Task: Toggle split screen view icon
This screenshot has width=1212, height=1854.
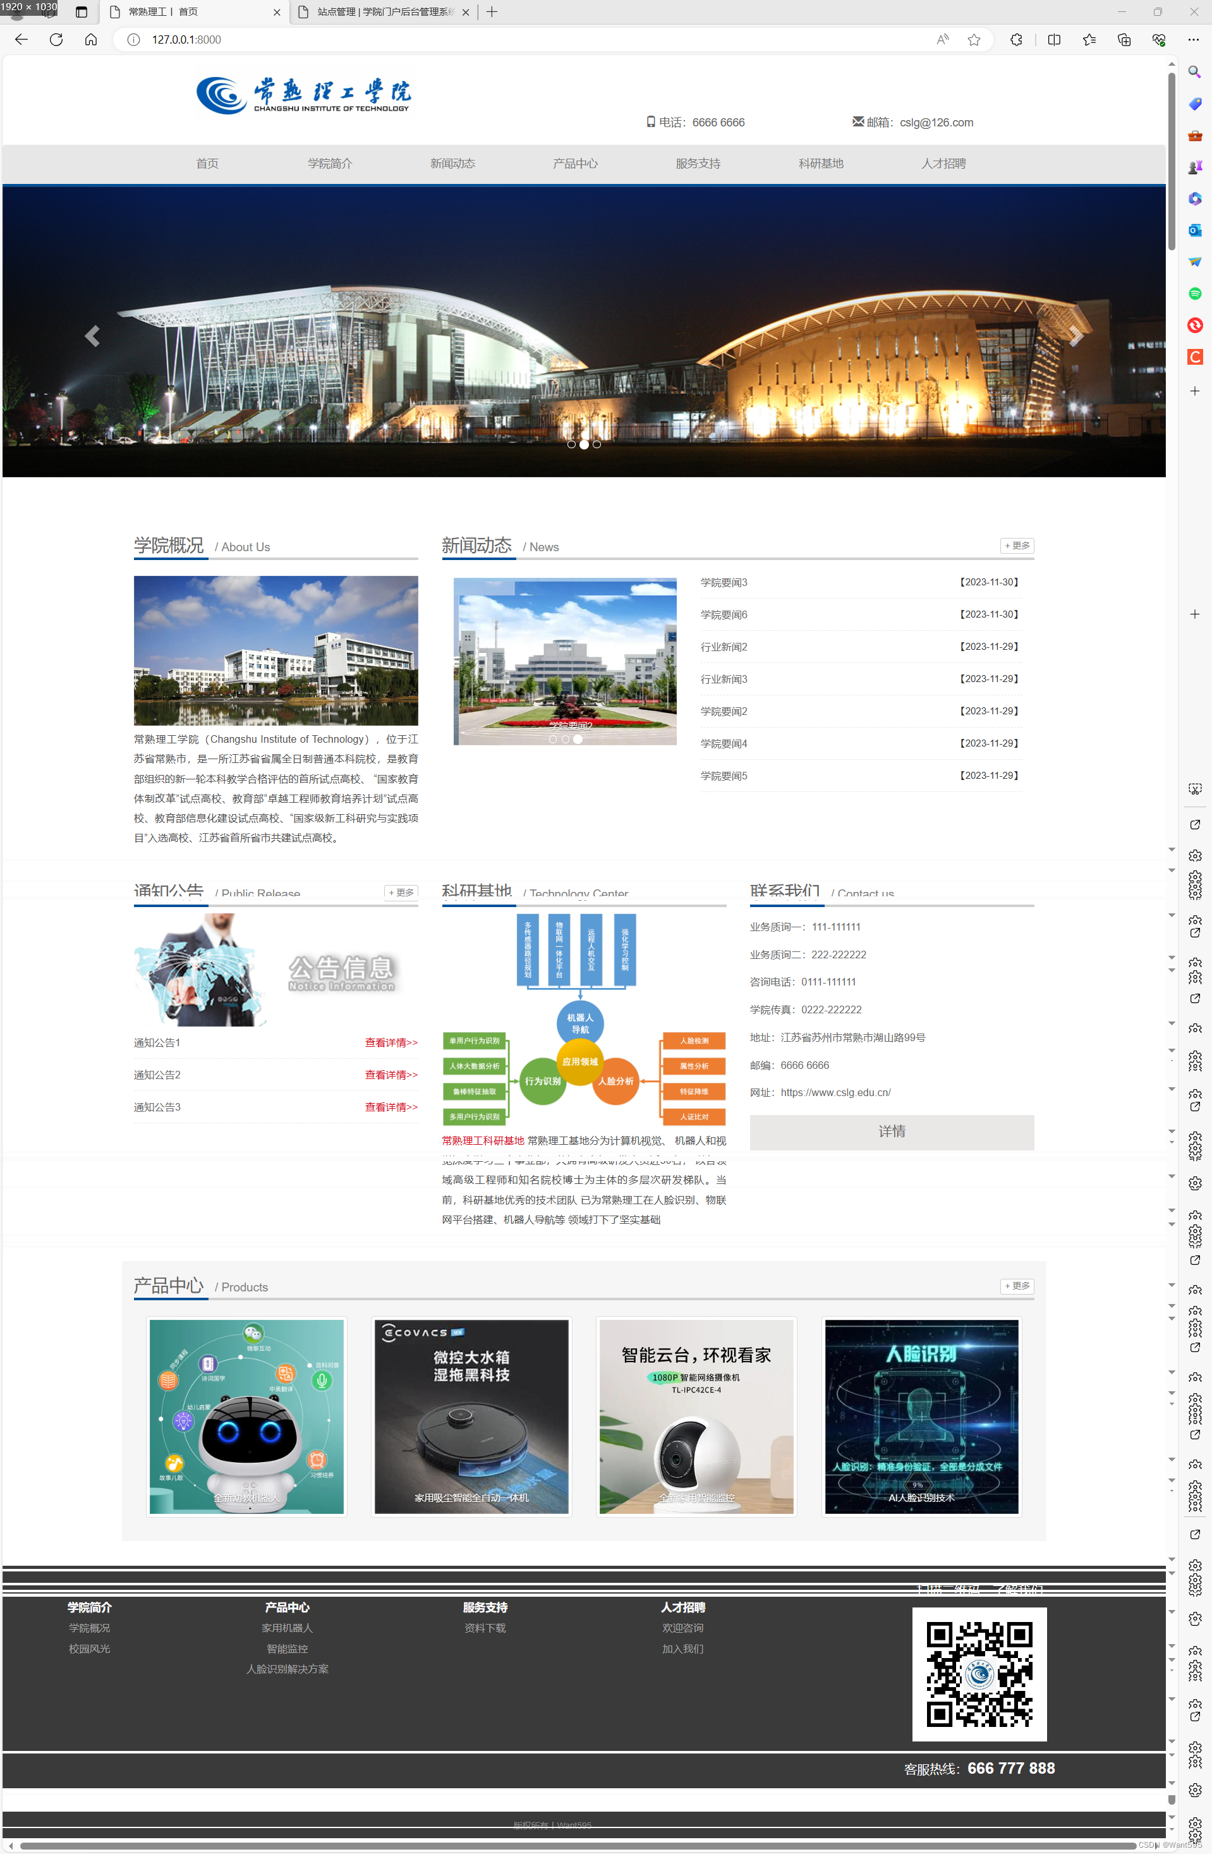Action: point(1055,40)
